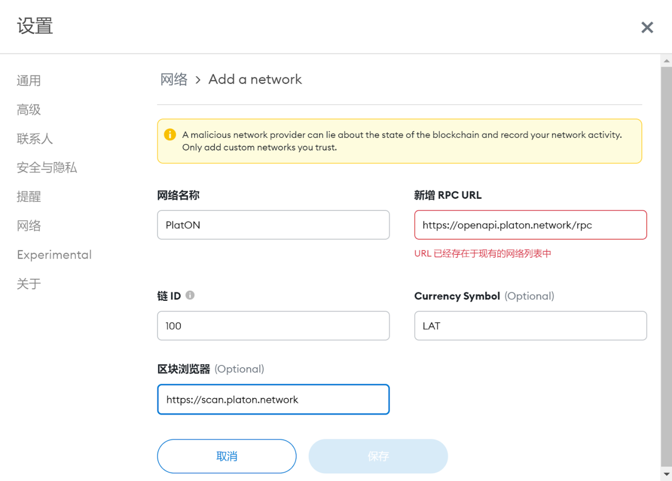The height and width of the screenshot is (481, 672).
Task: Click the chain ID info icon
Action: [190, 295]
